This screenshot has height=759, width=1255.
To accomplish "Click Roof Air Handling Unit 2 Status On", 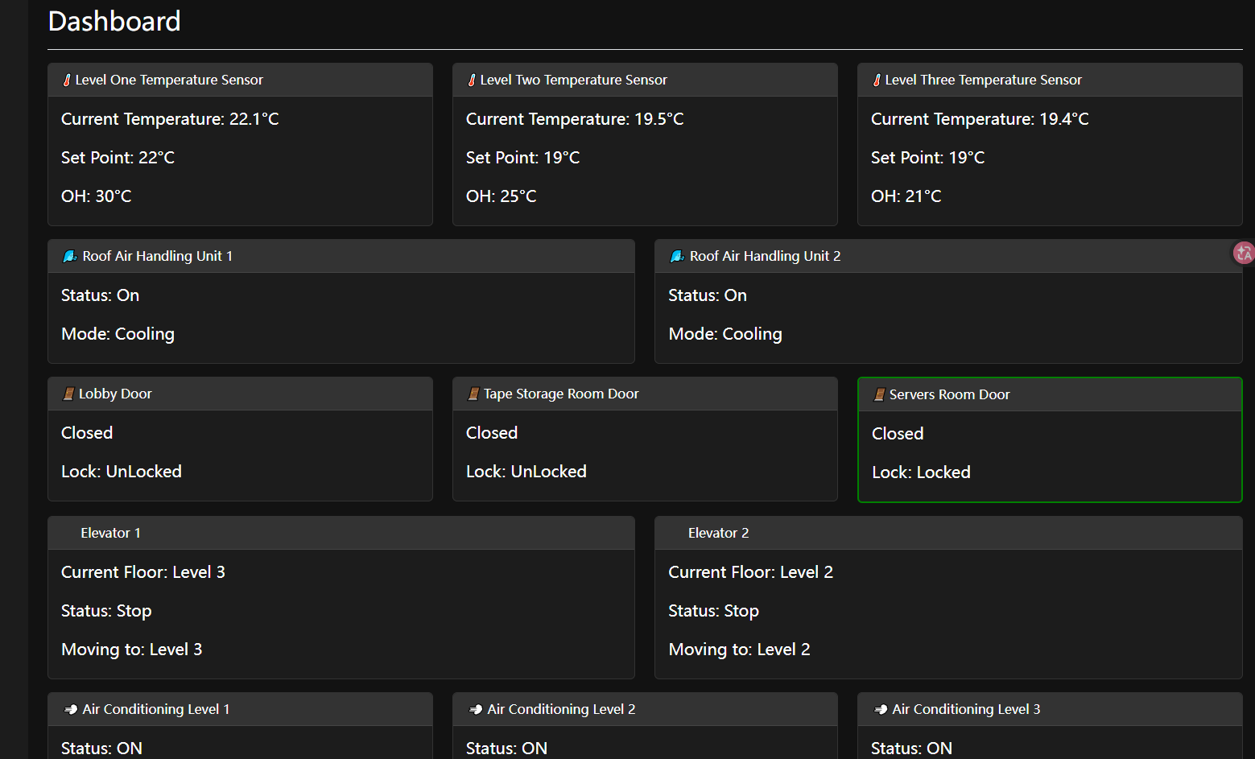I will click(x=707, y=295).
